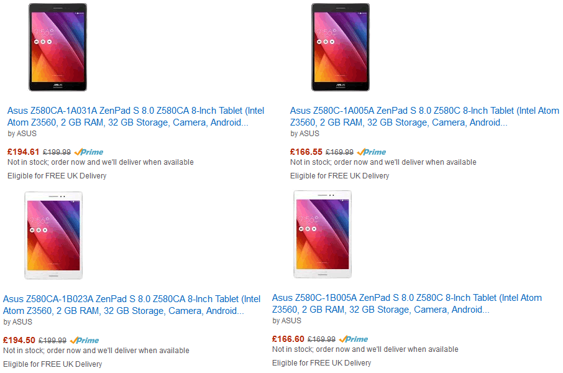Select the £194.50 sale price

(19, 340)
